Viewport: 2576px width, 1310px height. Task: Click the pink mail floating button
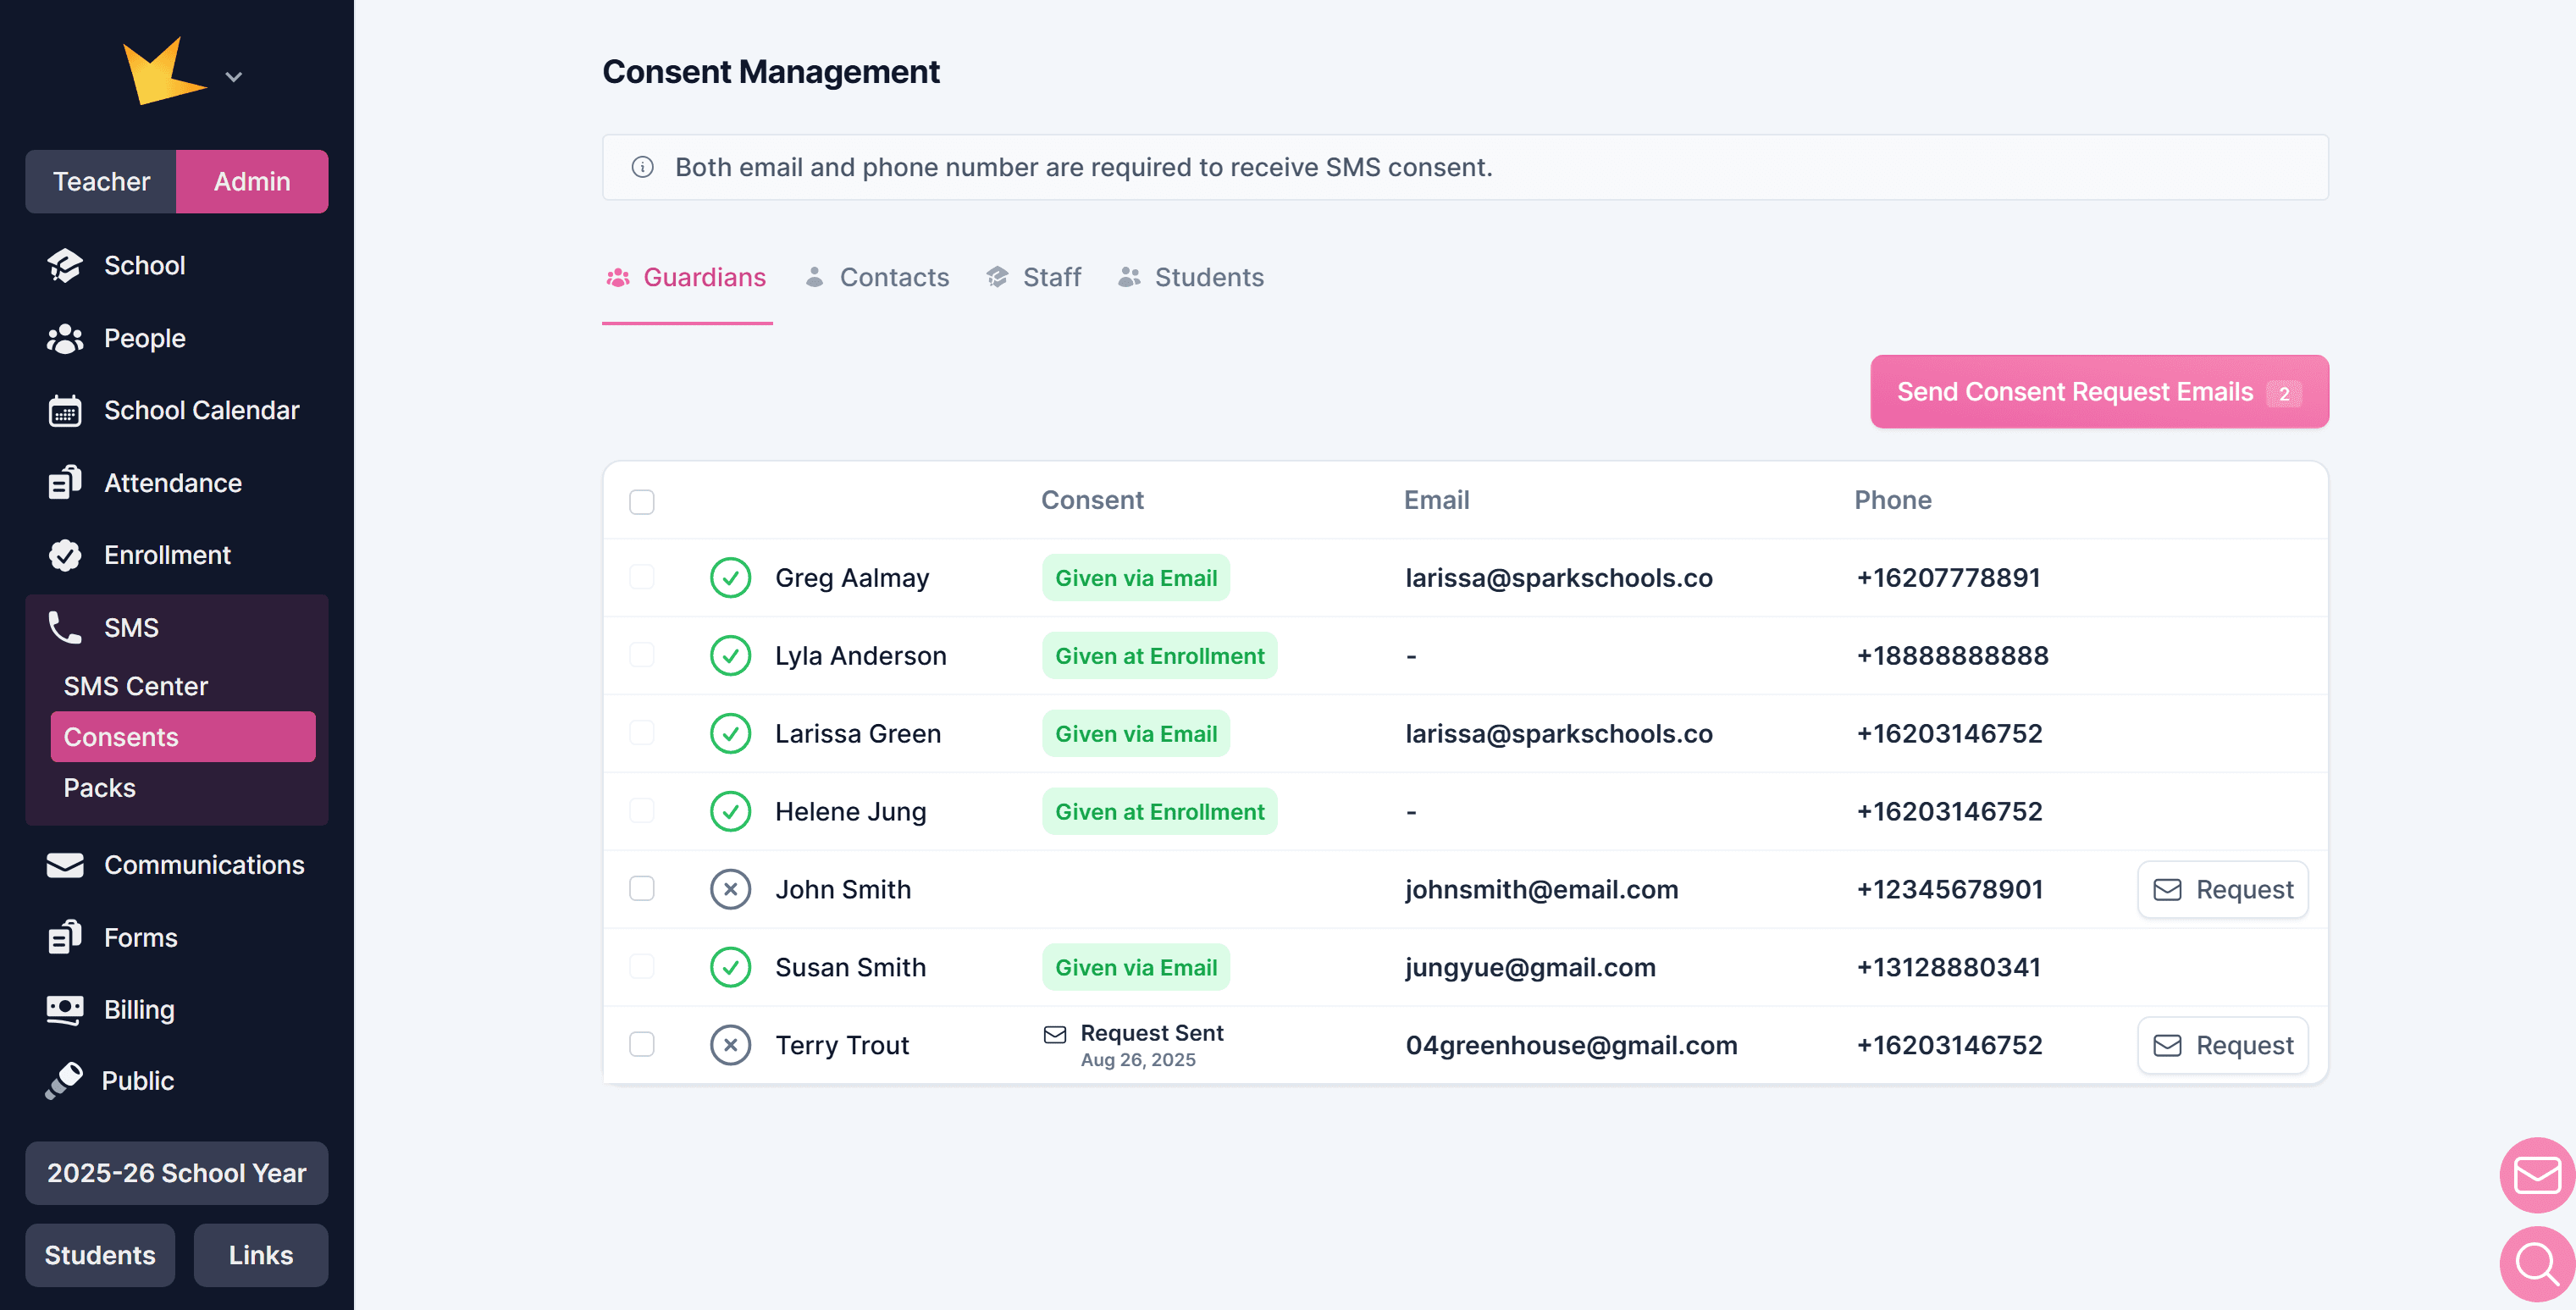pos(2536,1175)
